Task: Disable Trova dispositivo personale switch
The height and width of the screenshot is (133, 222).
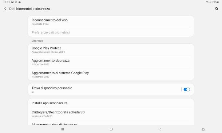Action: (x=187, y=89)
